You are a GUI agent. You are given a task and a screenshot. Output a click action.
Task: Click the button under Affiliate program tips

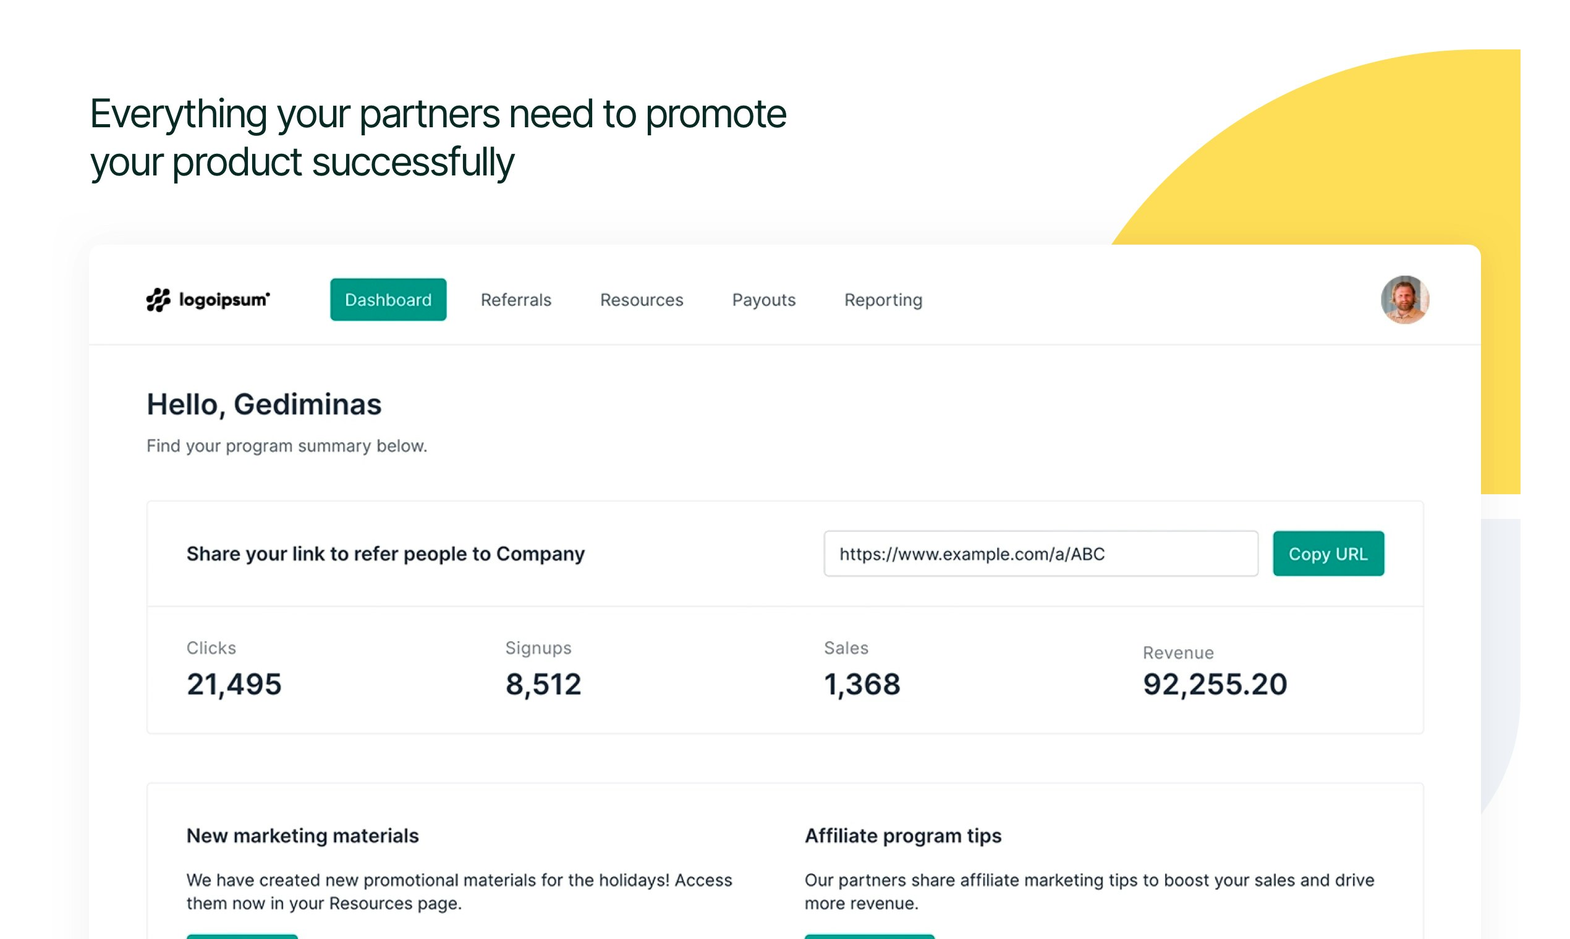[869, 937]
